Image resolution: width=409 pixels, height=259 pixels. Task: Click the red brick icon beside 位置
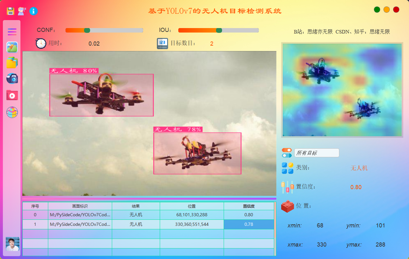click(x=288, y=206)
